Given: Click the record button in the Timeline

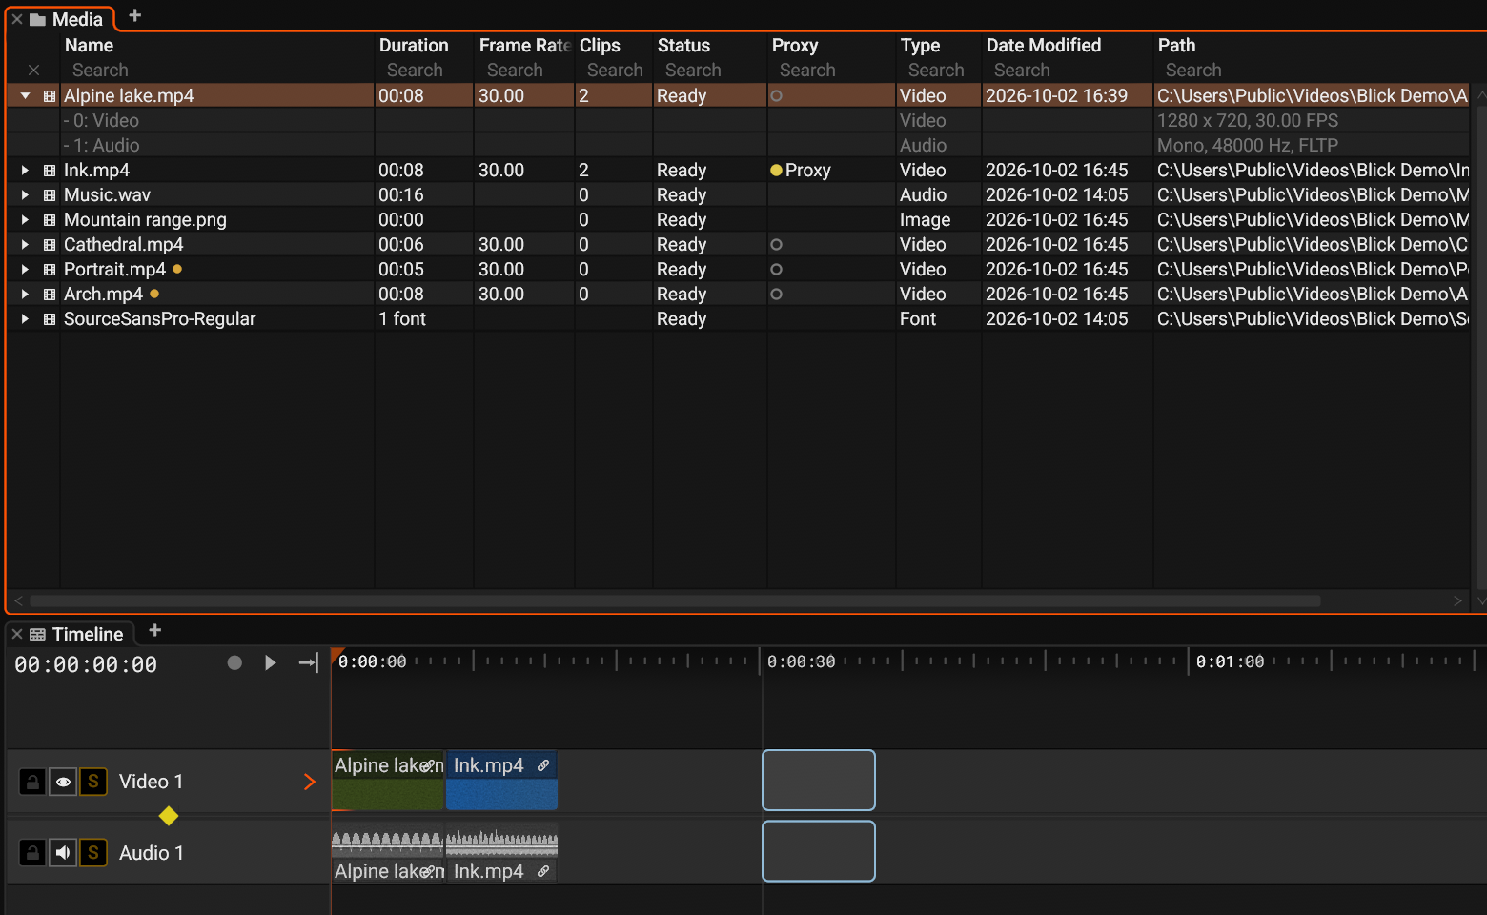Looking at the screenshot, I should [234, 662].
